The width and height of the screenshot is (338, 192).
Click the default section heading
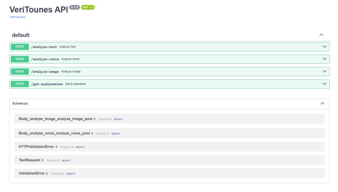tap(21, 35)
